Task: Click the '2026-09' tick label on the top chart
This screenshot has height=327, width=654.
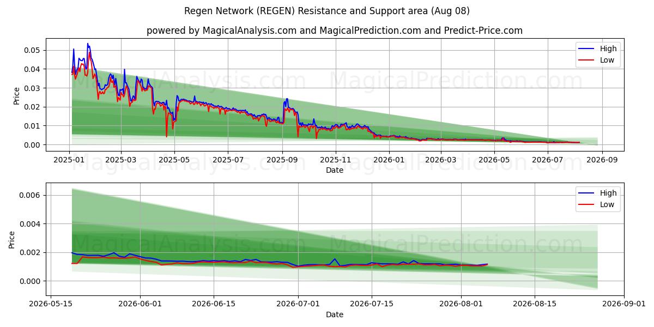Action: tap(601, 160)
